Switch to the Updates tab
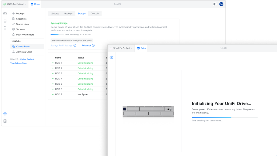The image size is (277, 156). pos(55,13)
